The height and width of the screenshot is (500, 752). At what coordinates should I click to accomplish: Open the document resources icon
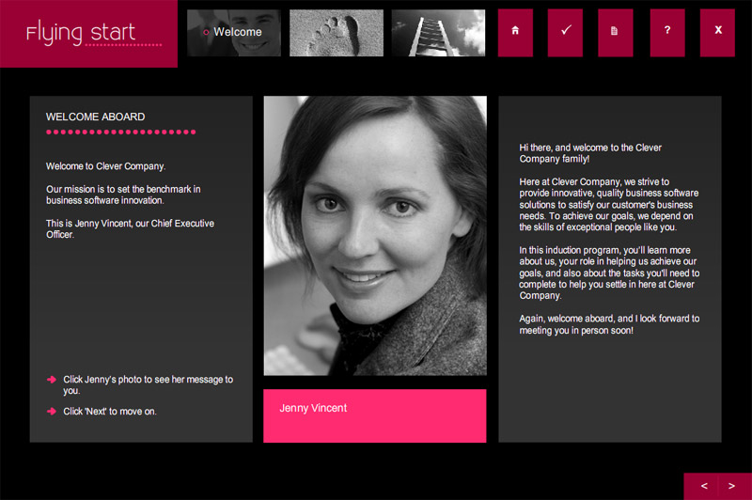point(616,33)
